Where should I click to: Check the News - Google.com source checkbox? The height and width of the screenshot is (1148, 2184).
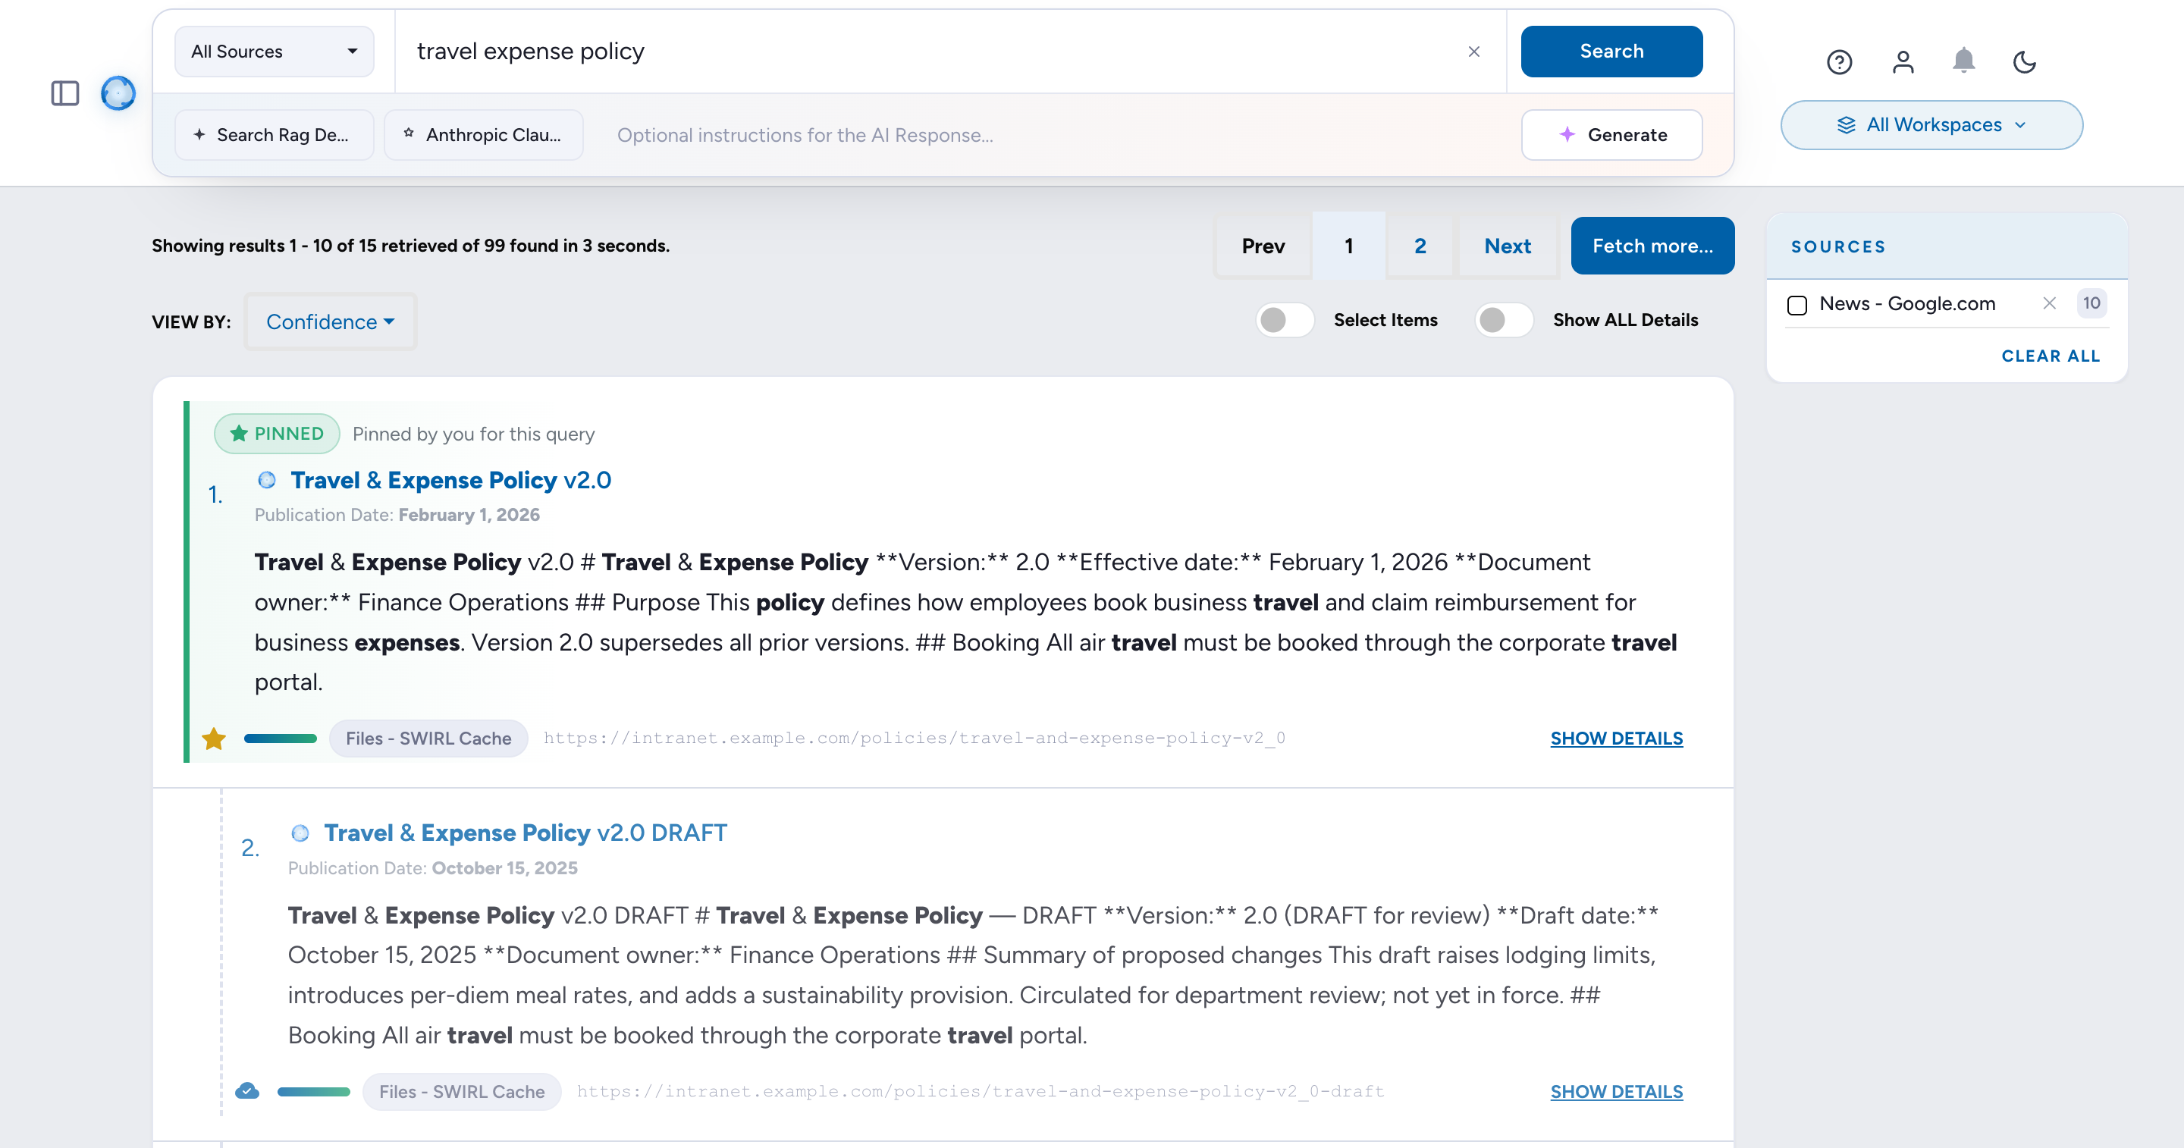pos(1796,304)
